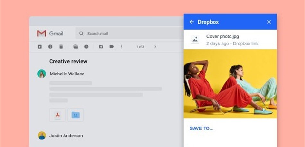Click "2 days ago - Dropbox link" text
Image resolution: width=305 pixels, height=147 pixels.
[x=232, y=43]
